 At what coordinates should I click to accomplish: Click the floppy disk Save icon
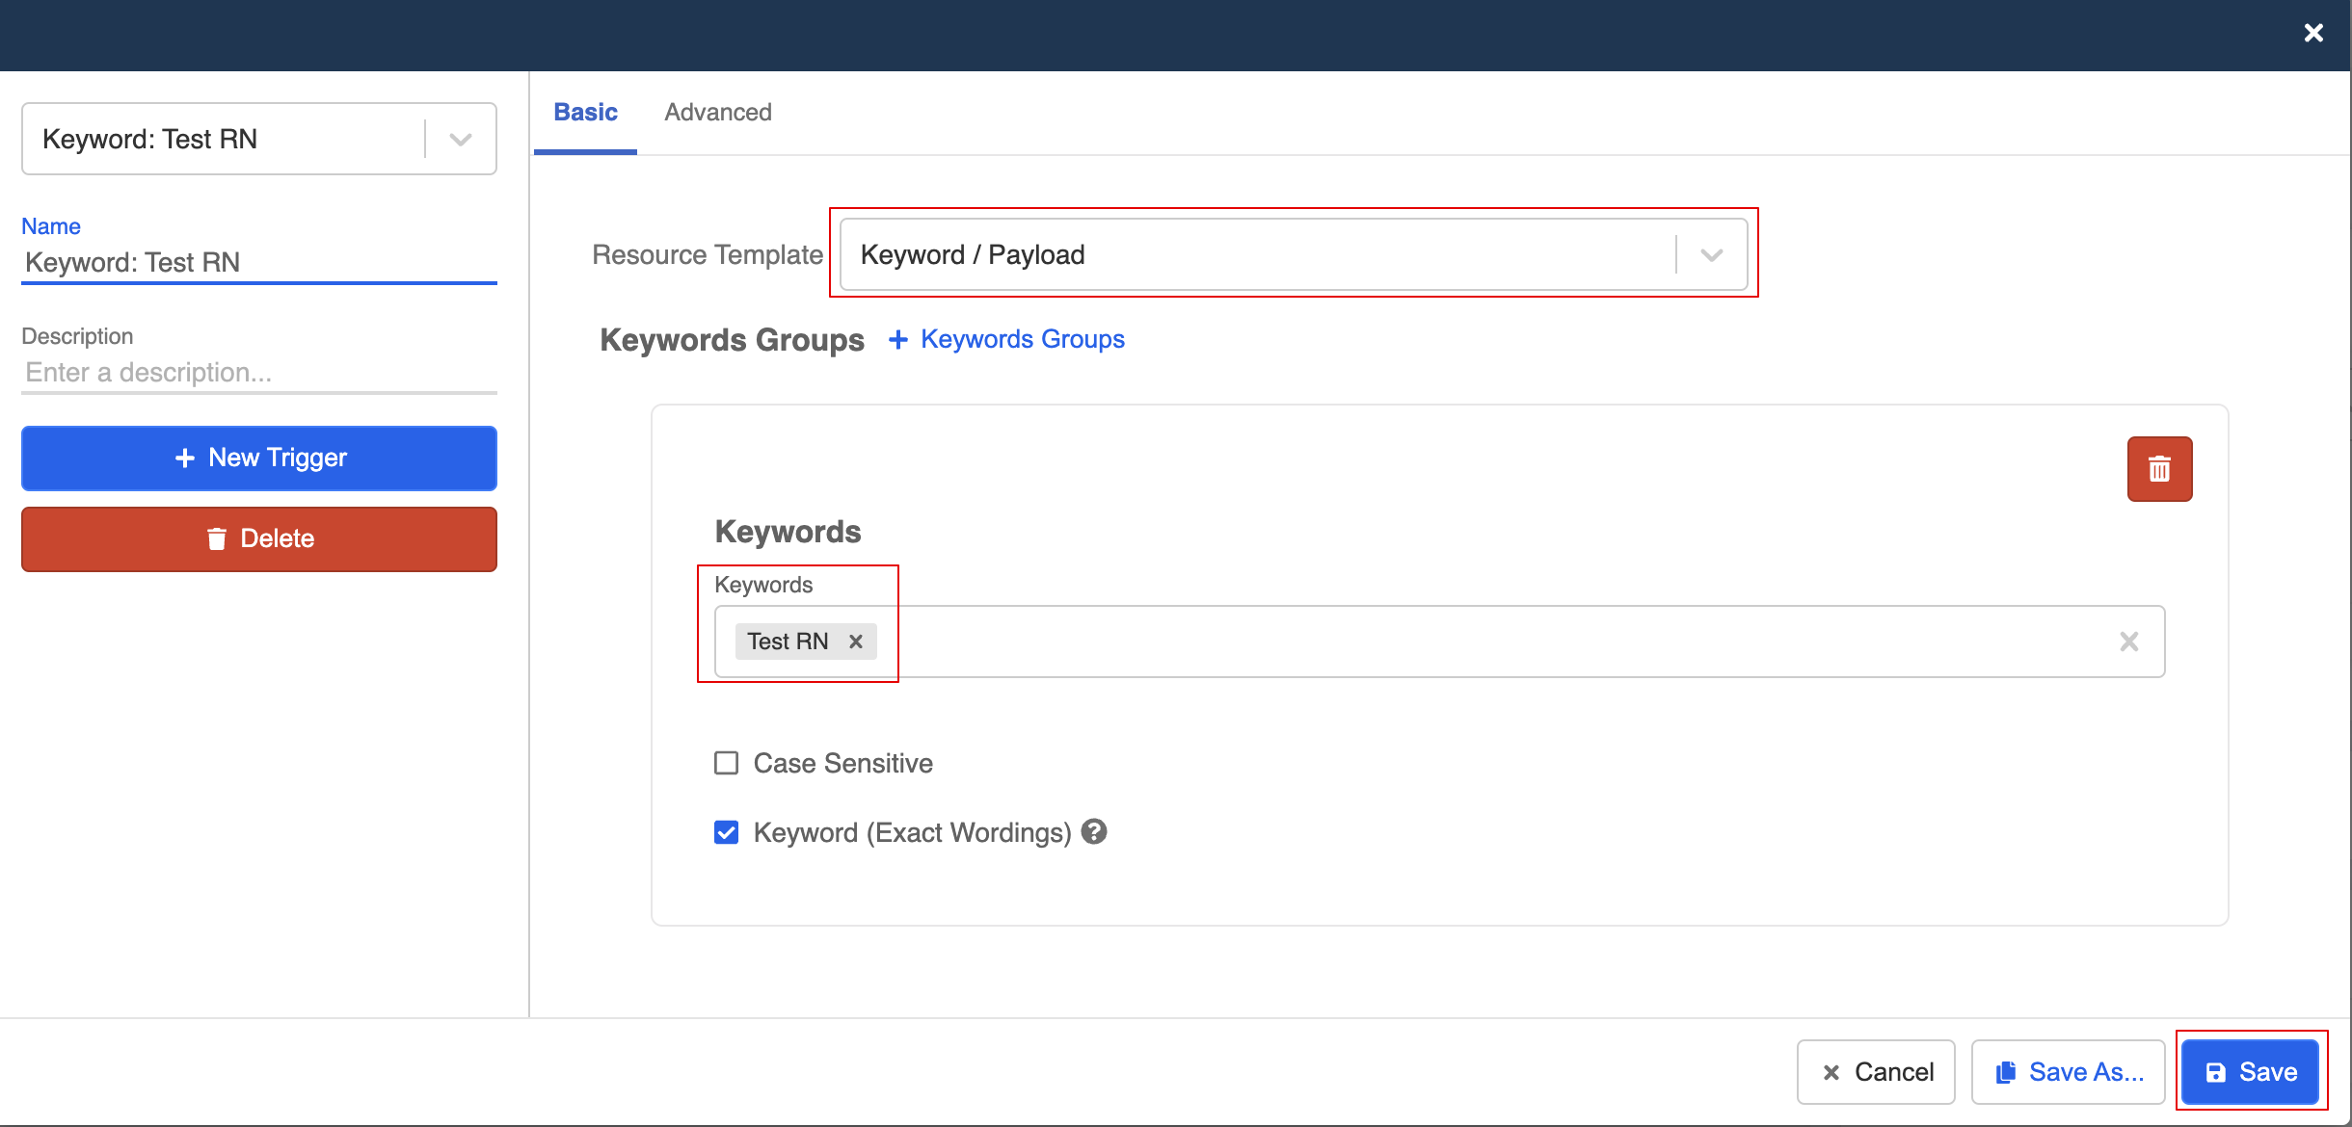(2215, 1072)
